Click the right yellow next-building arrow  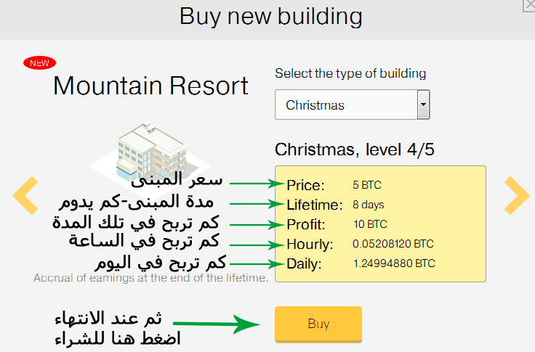517,195
